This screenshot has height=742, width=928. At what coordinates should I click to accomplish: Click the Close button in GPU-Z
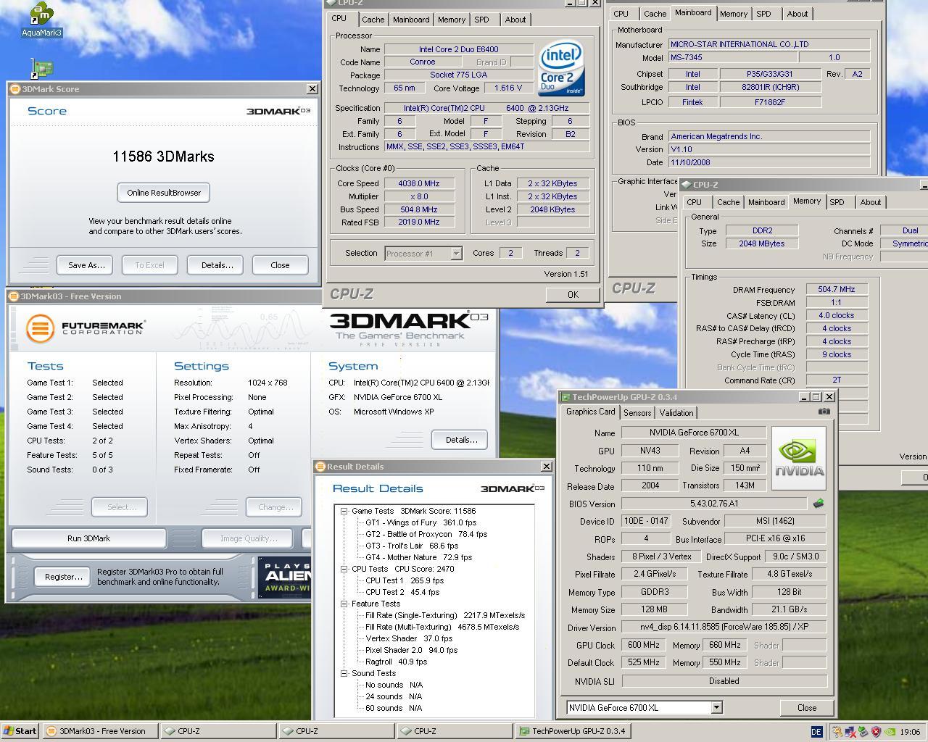coord(807,708)
